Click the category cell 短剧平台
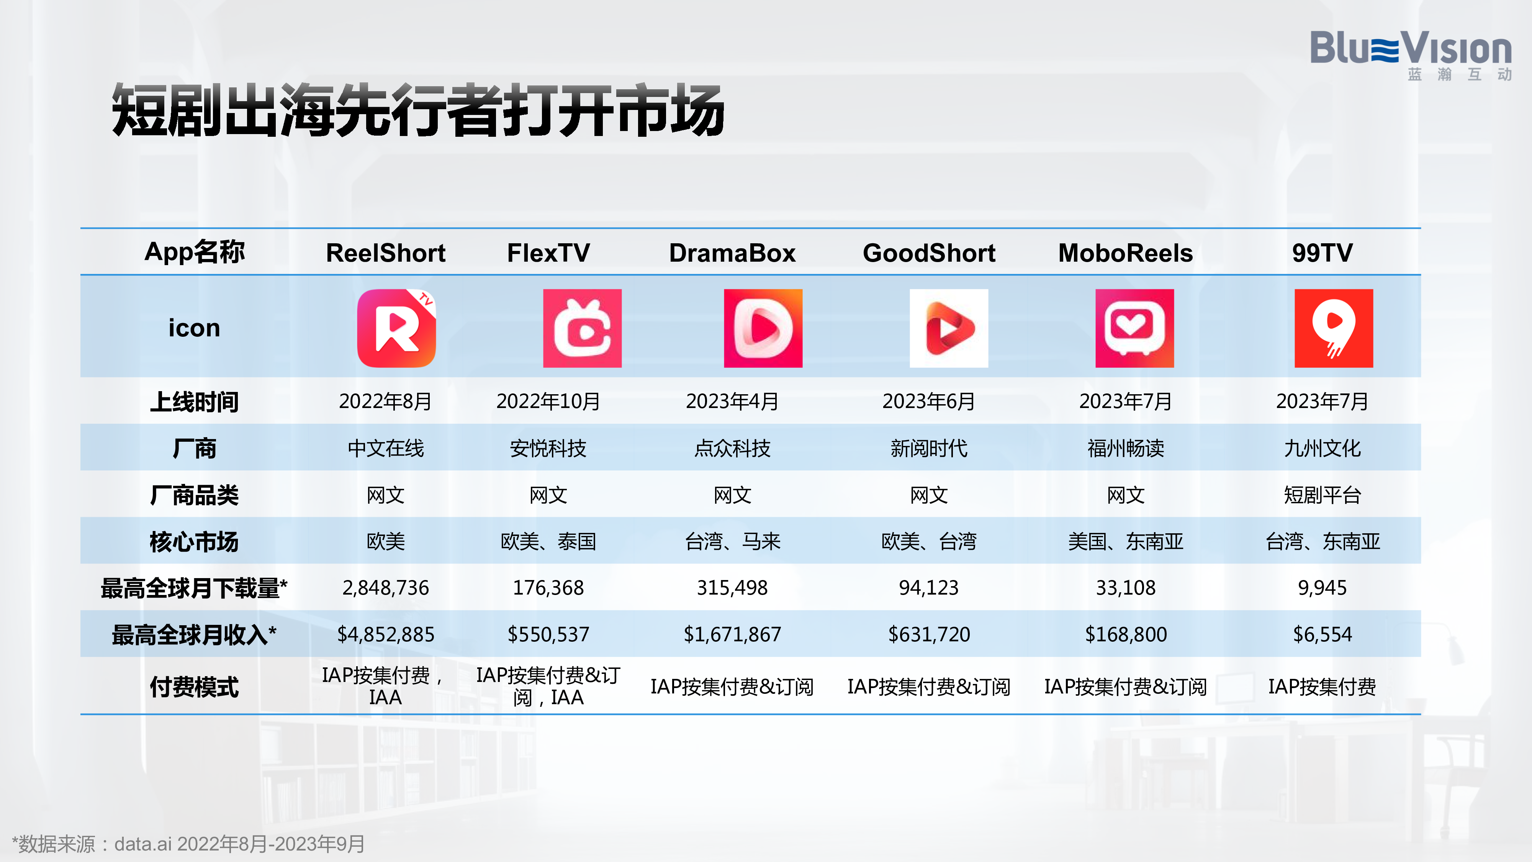The image size is (1532, 862). pyautogui.click(x=1322, y=495)
